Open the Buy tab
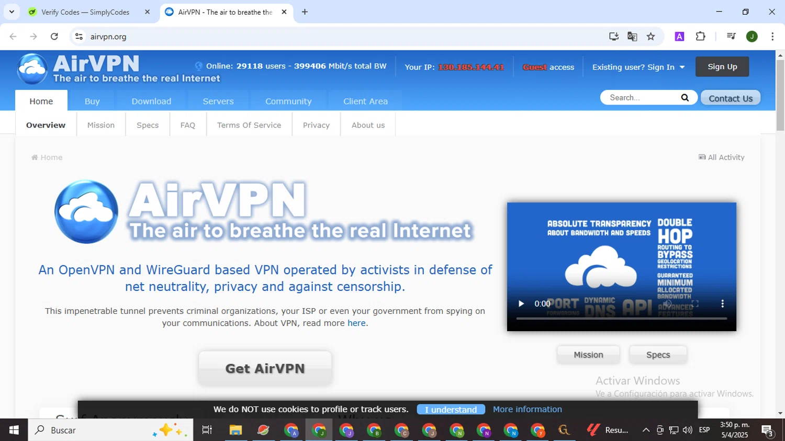Image resolution: width=785 pixels, height=441 pixels. [x=92, y=101]
